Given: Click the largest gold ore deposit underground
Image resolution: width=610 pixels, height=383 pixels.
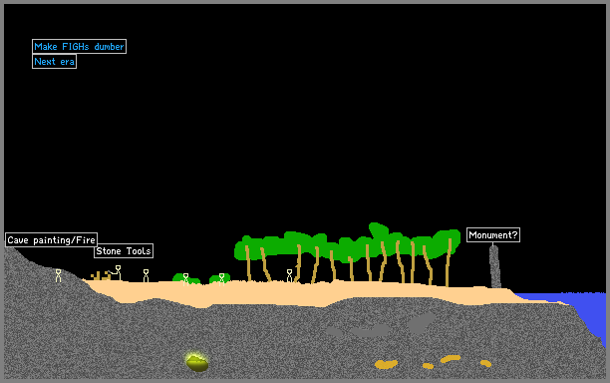Looking at the screenshot, I should click(x=386, y=364).
